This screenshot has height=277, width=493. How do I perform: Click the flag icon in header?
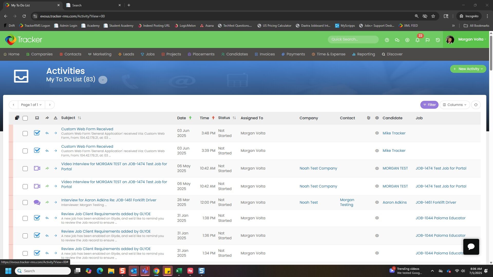coord(428,40)
